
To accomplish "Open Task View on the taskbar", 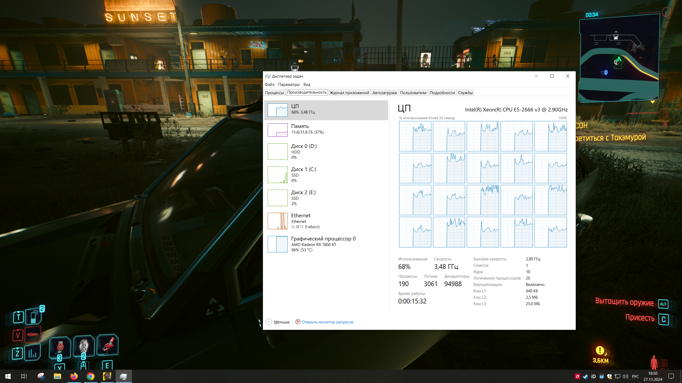I will click(x=24, y=376).
